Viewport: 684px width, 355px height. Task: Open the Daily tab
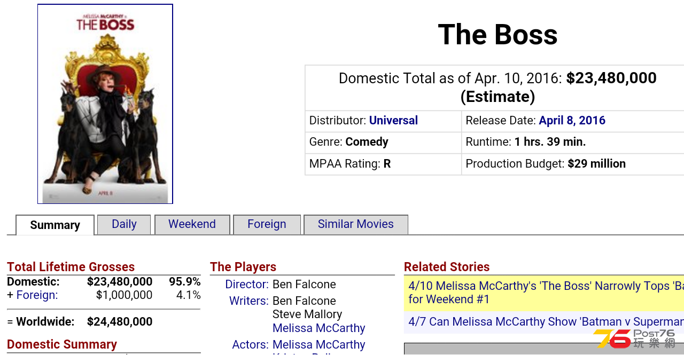[x=124, y=224]
